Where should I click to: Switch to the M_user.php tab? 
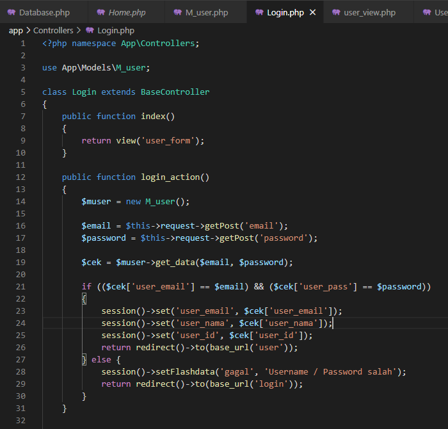click(206, 13)
